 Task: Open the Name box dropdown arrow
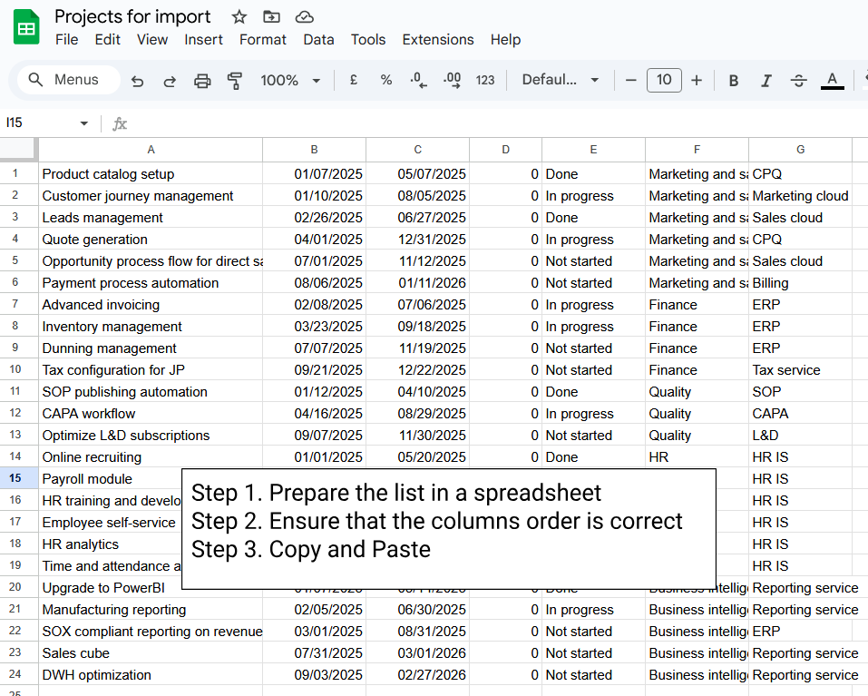click(84, 123)
